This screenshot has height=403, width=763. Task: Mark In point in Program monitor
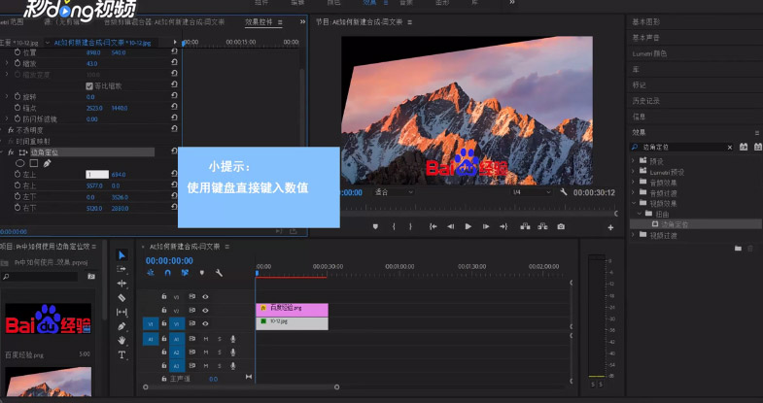pos(394,226)
